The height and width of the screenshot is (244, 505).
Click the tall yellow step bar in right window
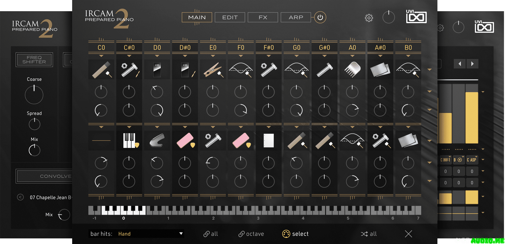coord(472,118)
